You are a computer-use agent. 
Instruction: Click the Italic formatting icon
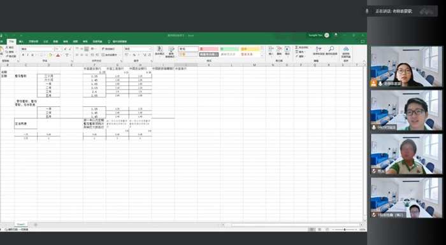[27, 55]
